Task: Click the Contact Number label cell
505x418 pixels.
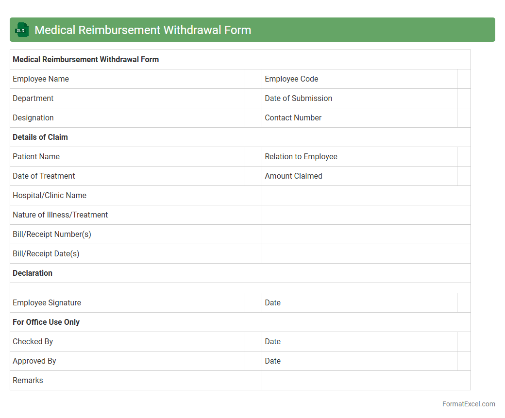Action: 359,118
